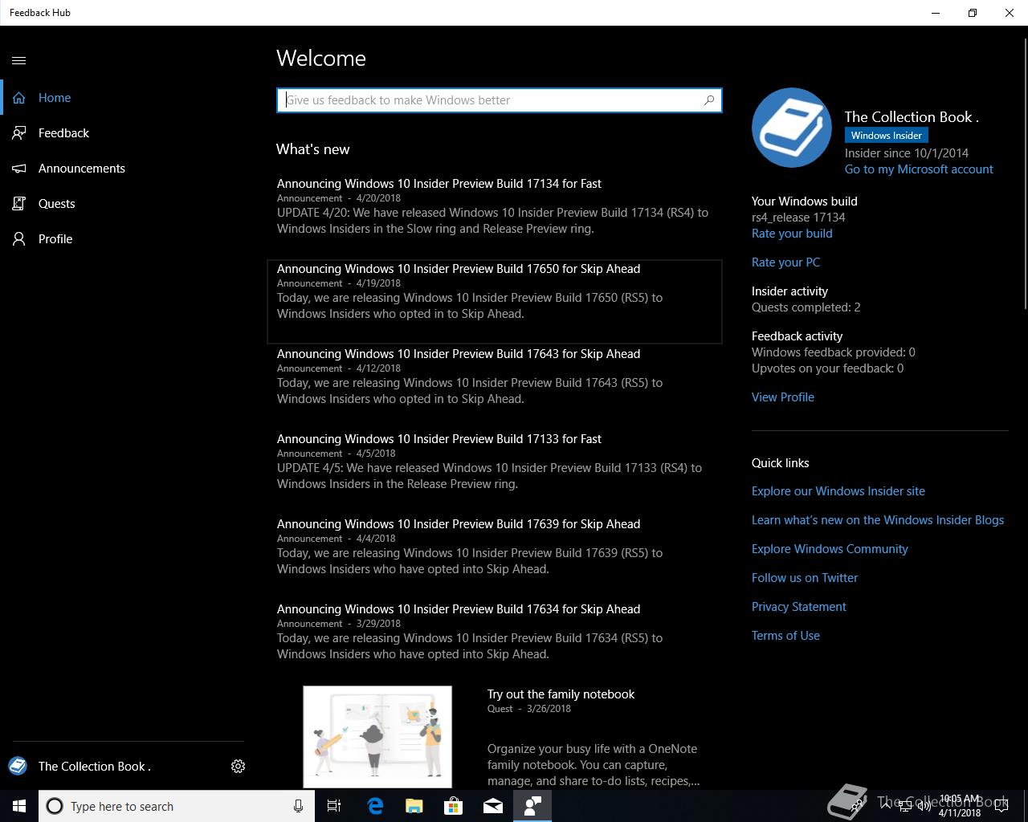
Task: Click Explore Windows Community link
Action: (830, 549)
